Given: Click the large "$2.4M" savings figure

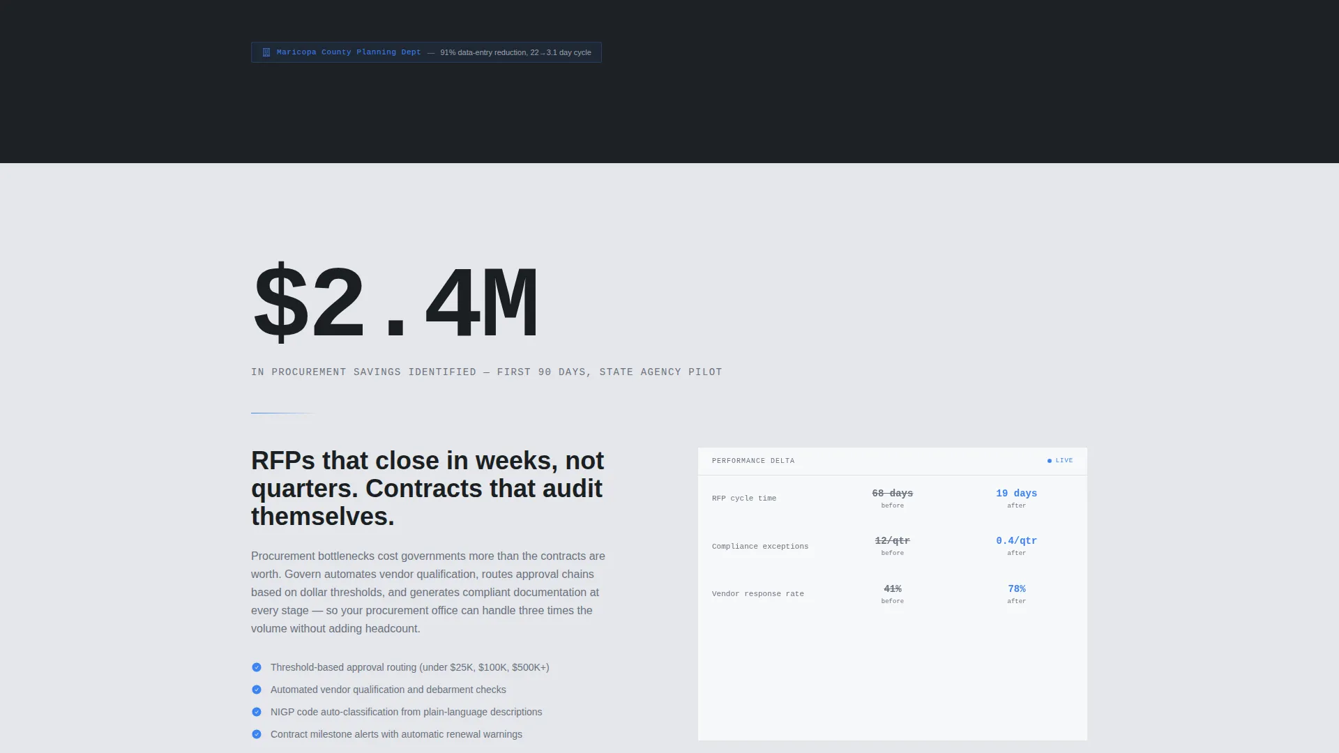Looking at the screenshot, I should 395,302.
